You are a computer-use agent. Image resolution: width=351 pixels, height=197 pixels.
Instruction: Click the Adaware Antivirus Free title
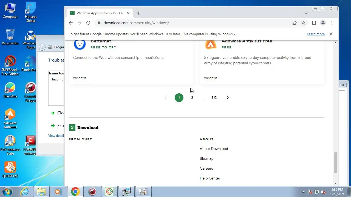tap(247, 41)
